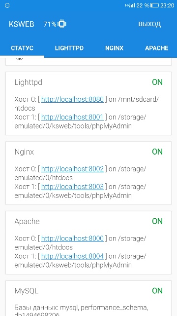
Task: Open the http://localhost:8080 link
Action: pyautogui.click(x=72, y=99)
